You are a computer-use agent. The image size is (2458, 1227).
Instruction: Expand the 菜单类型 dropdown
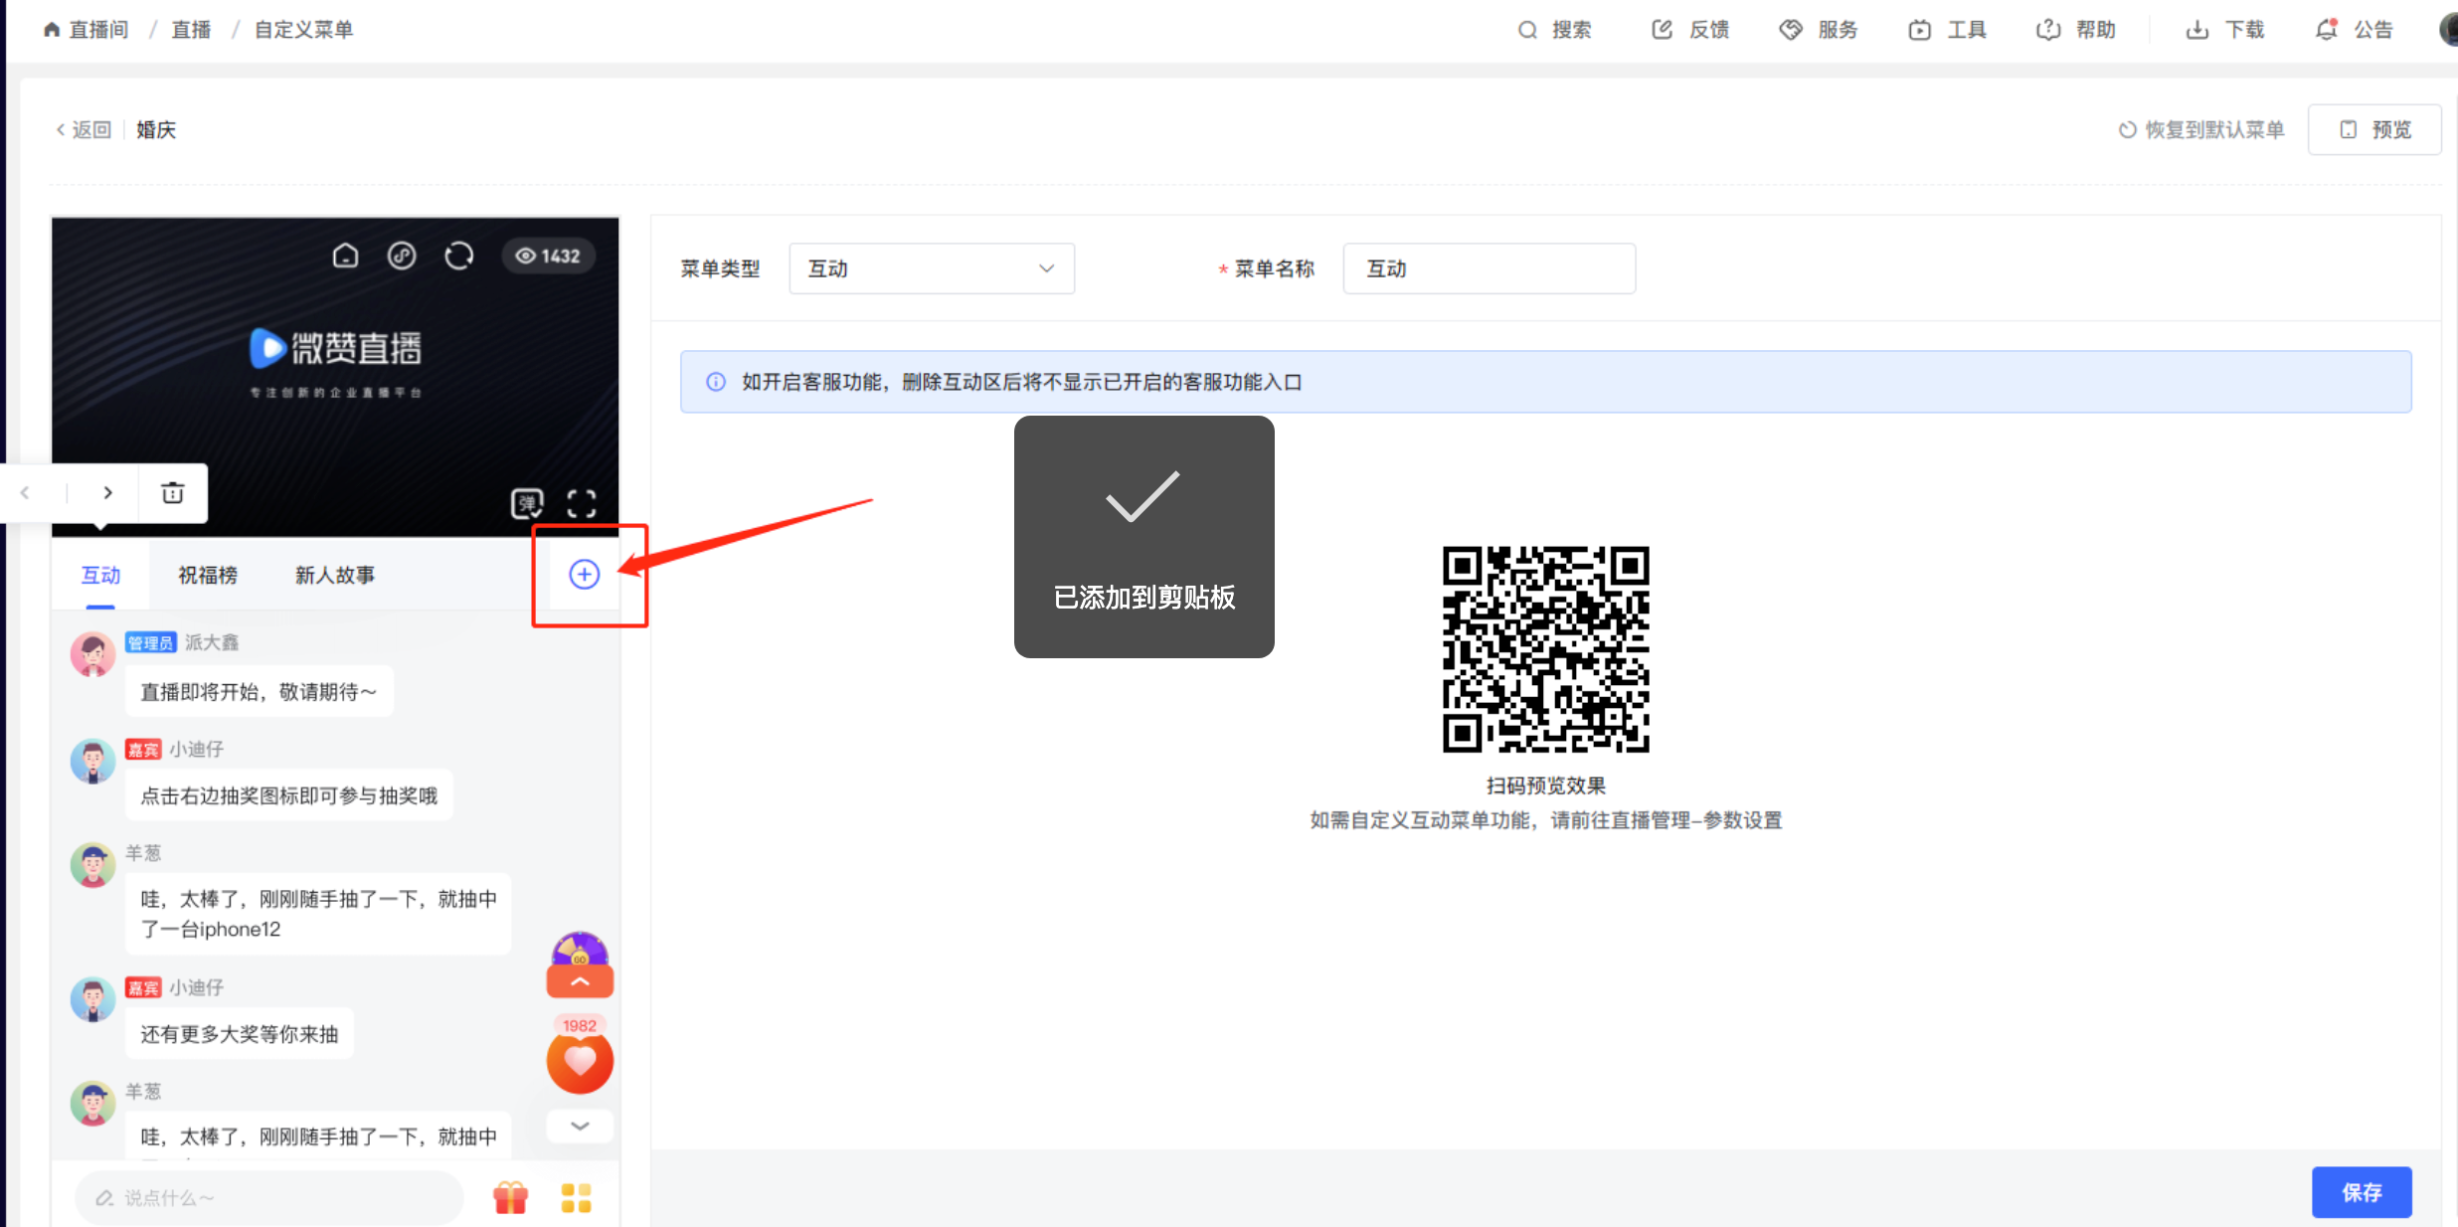(932, 268)
